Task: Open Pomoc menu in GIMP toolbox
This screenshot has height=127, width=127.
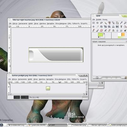Action: tap(105, 20)
